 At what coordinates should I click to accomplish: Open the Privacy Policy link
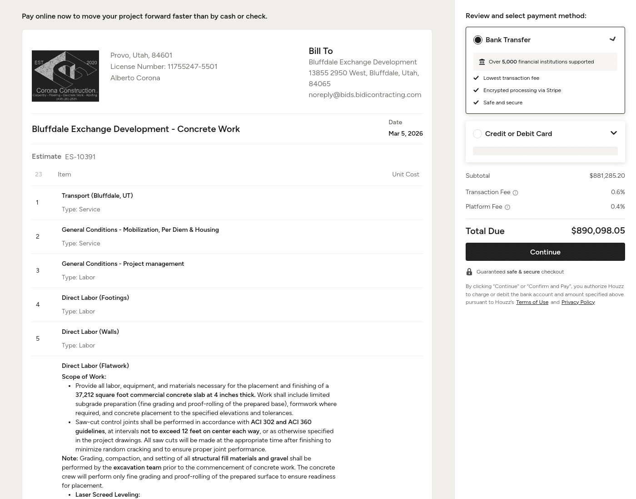tap(578, 302)
